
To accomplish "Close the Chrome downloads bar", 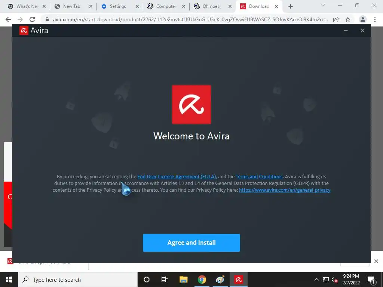I will tap(376, 261).
